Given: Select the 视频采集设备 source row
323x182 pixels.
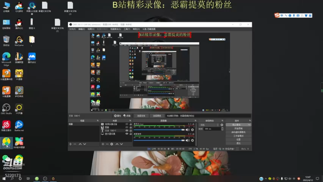Looking at the screenshot, I should (x=116, y=124).
